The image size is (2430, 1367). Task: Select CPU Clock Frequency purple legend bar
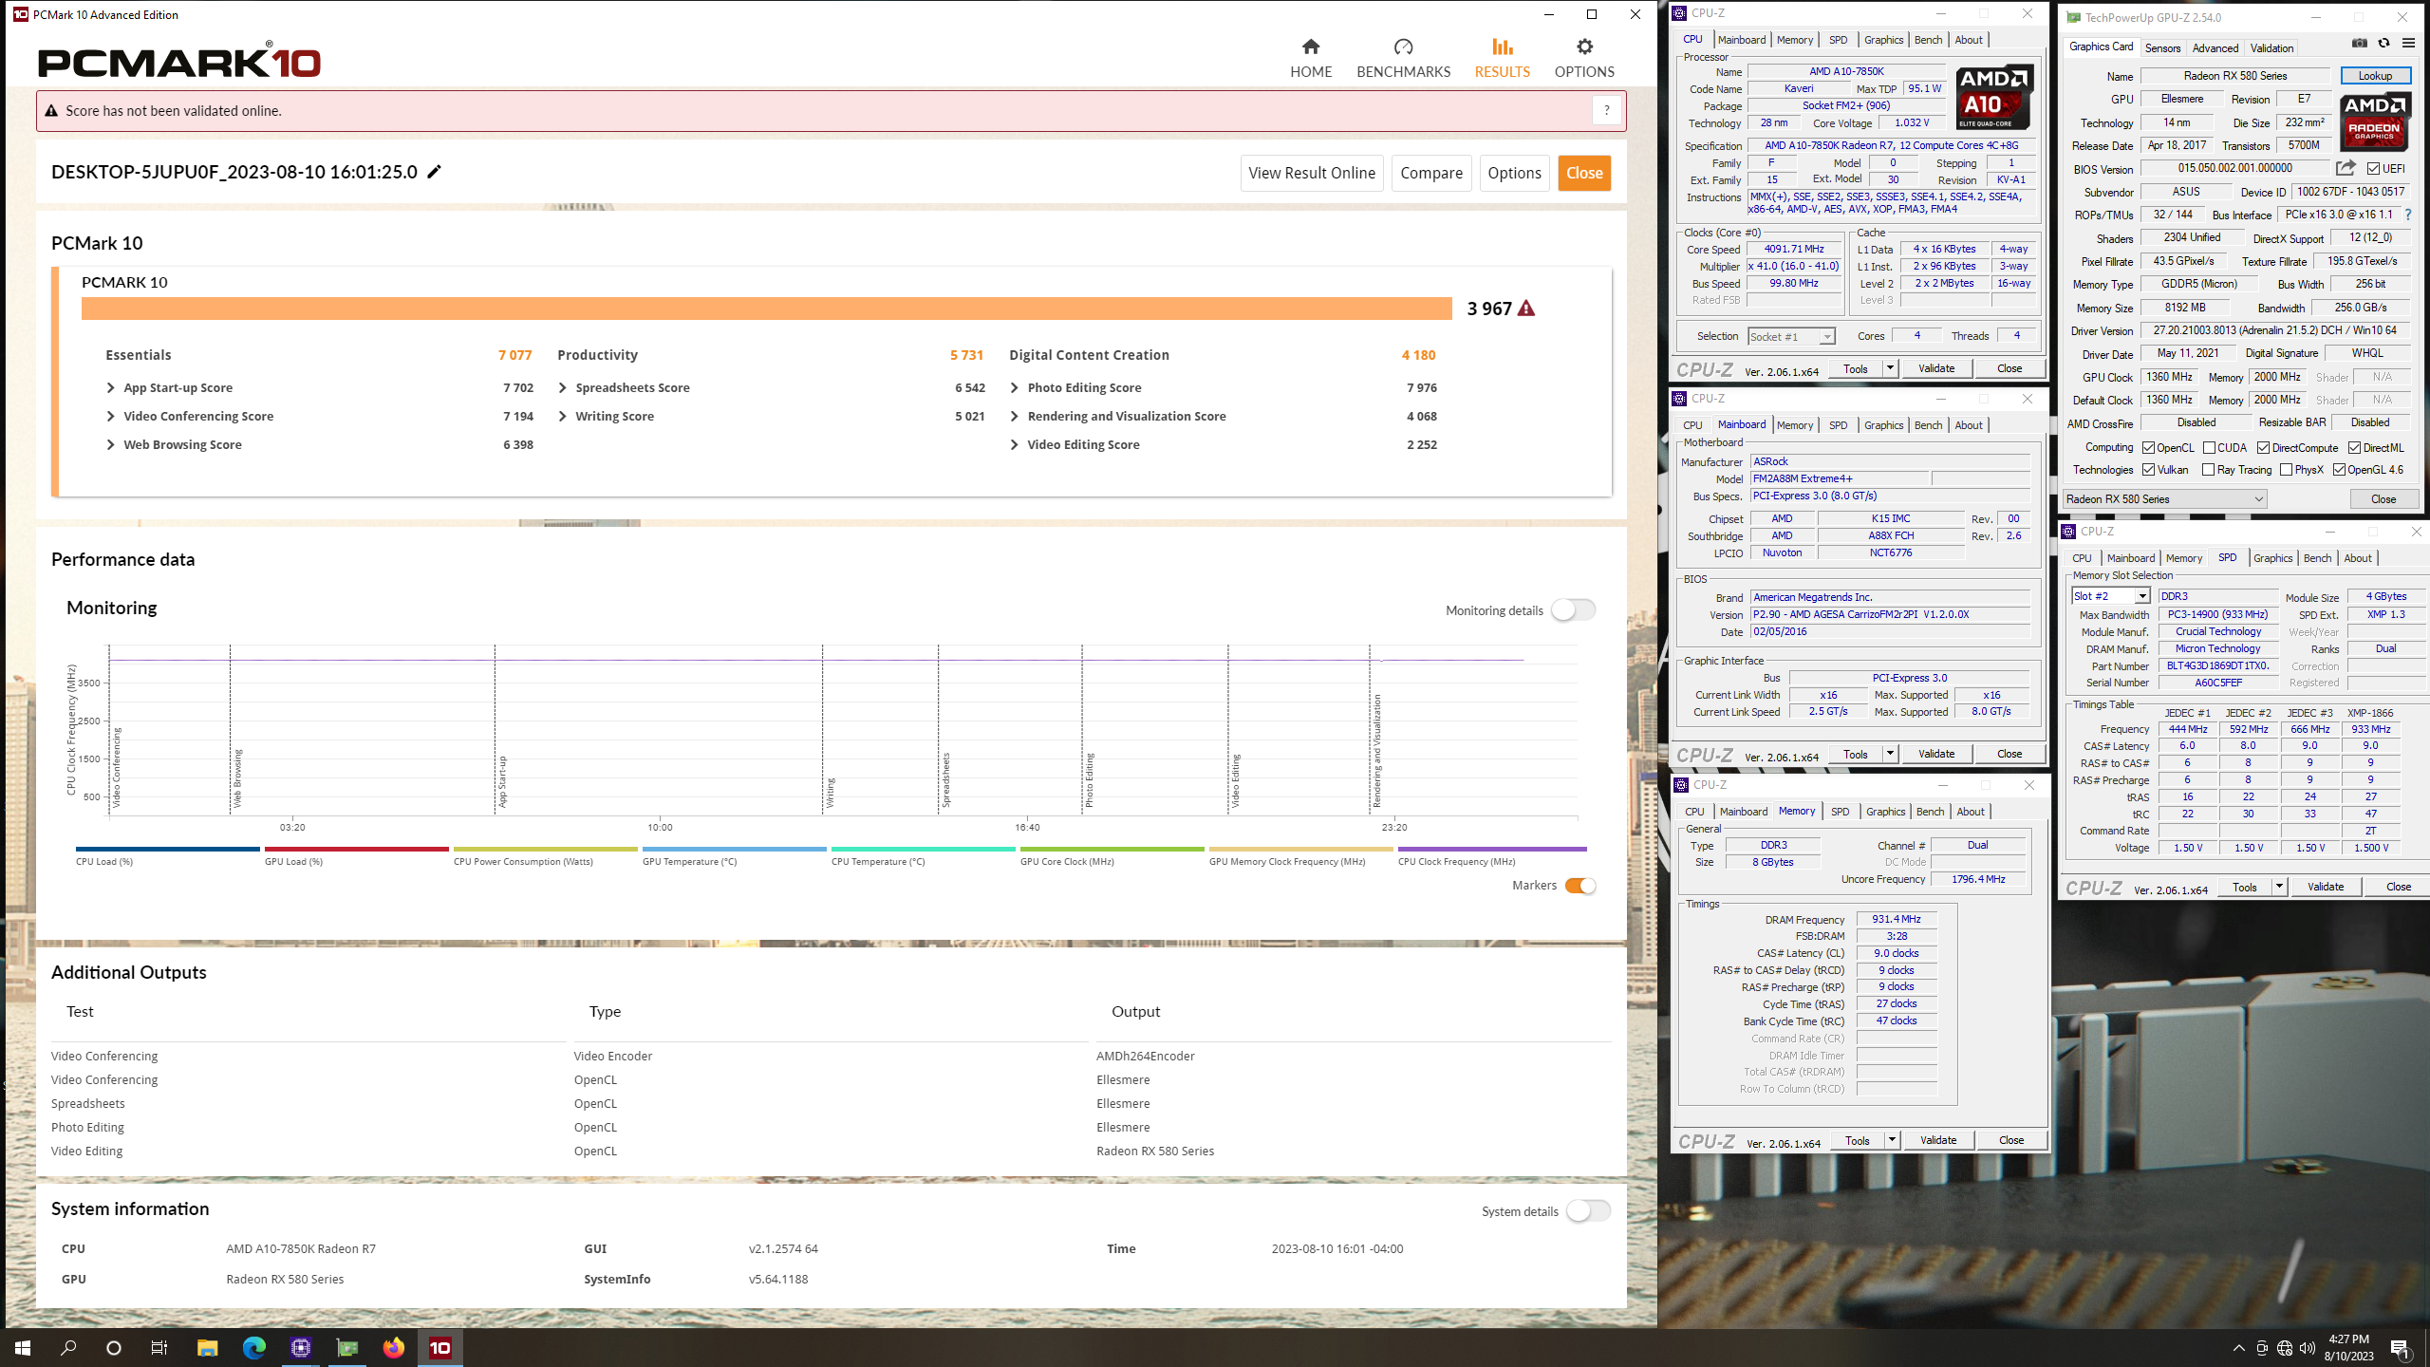[1491, 850]
